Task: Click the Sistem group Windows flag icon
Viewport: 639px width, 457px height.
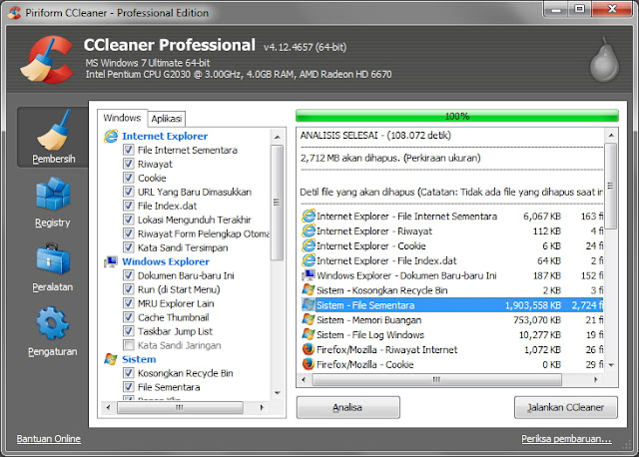Action: pyautogui.click(x=111, y=359)
